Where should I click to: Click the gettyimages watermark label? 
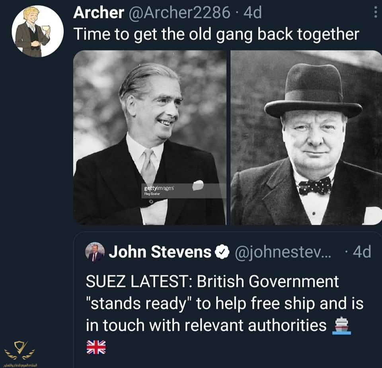click(x=159, y=188)
